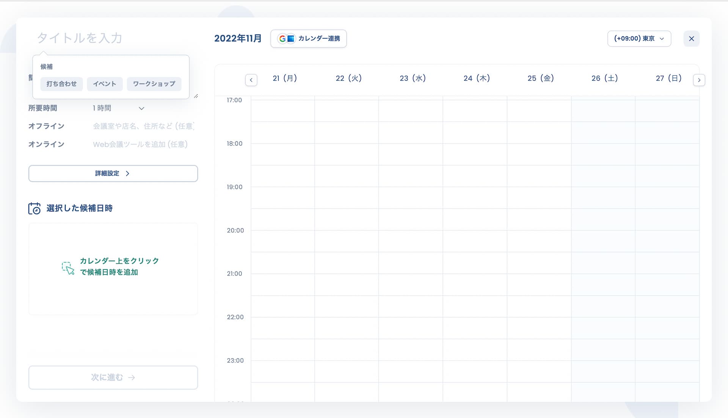Open the 所要時間 1時間 dropdown

pyautogui.click(x=118, y=108)
